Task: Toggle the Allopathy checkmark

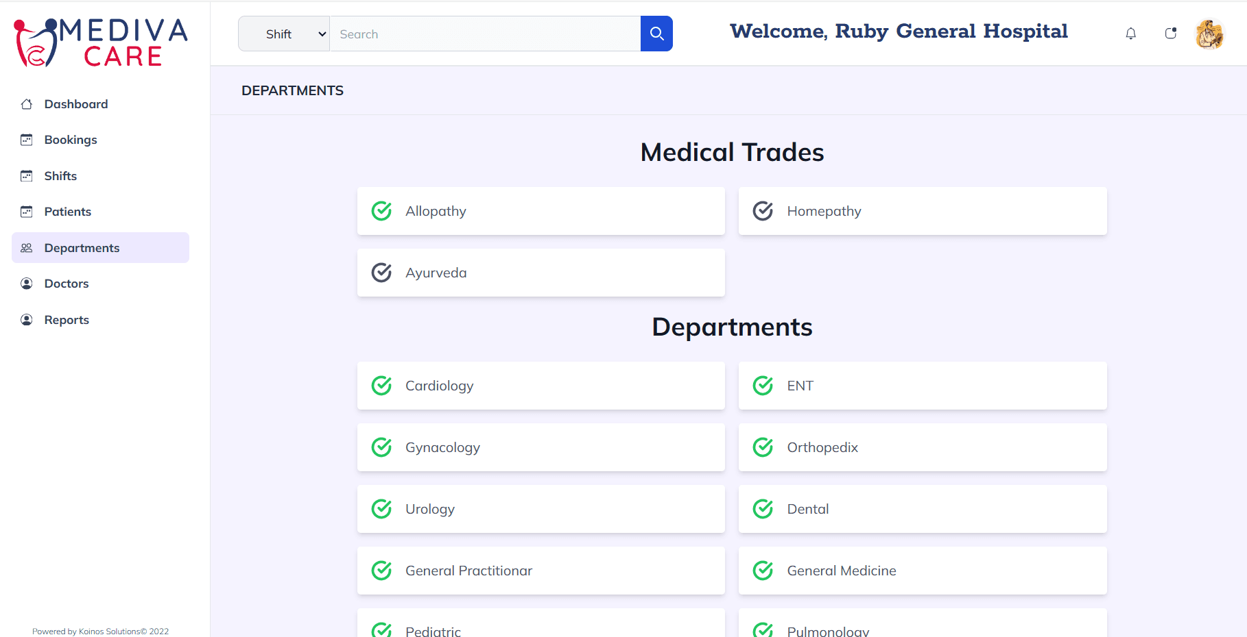Action: tap(381, 211)
